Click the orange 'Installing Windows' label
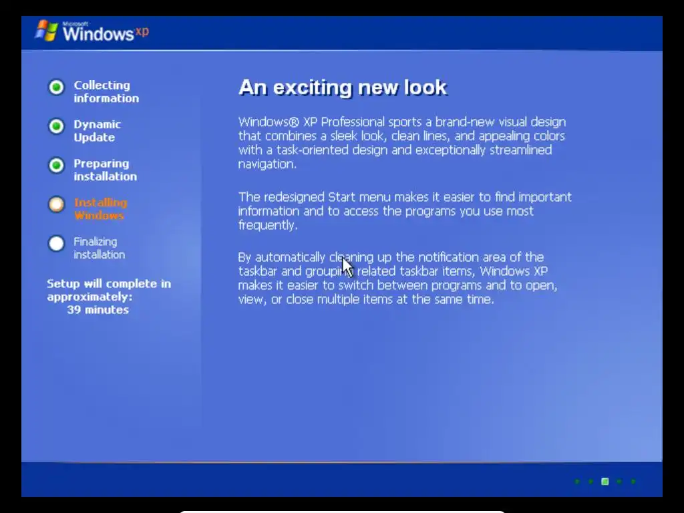Screen dimensions: 684x513 coord(100,209)
